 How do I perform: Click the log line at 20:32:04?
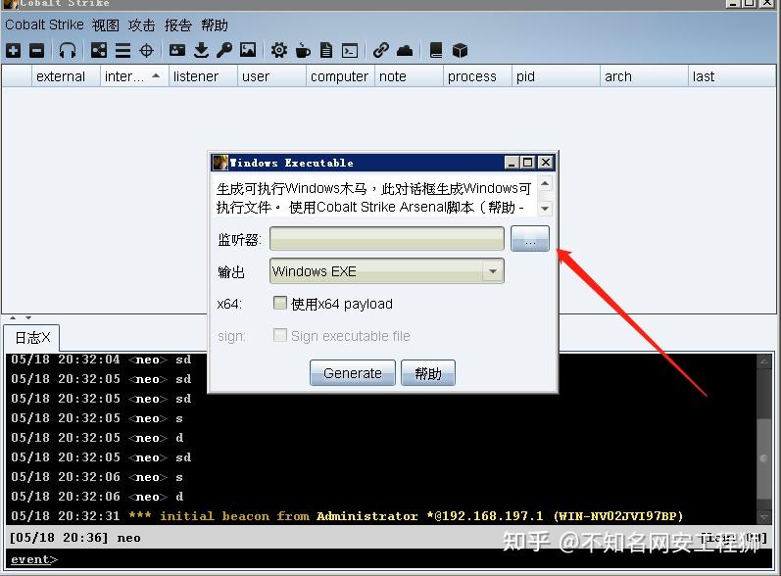tap(101, 360)
